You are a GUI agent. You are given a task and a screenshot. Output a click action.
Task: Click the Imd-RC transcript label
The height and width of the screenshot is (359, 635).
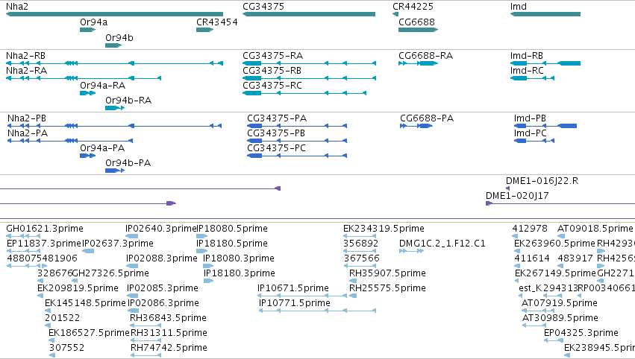[527, 71]
